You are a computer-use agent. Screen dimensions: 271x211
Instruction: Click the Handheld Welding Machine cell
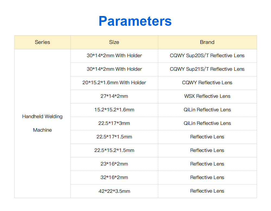(x=43, y=124)
